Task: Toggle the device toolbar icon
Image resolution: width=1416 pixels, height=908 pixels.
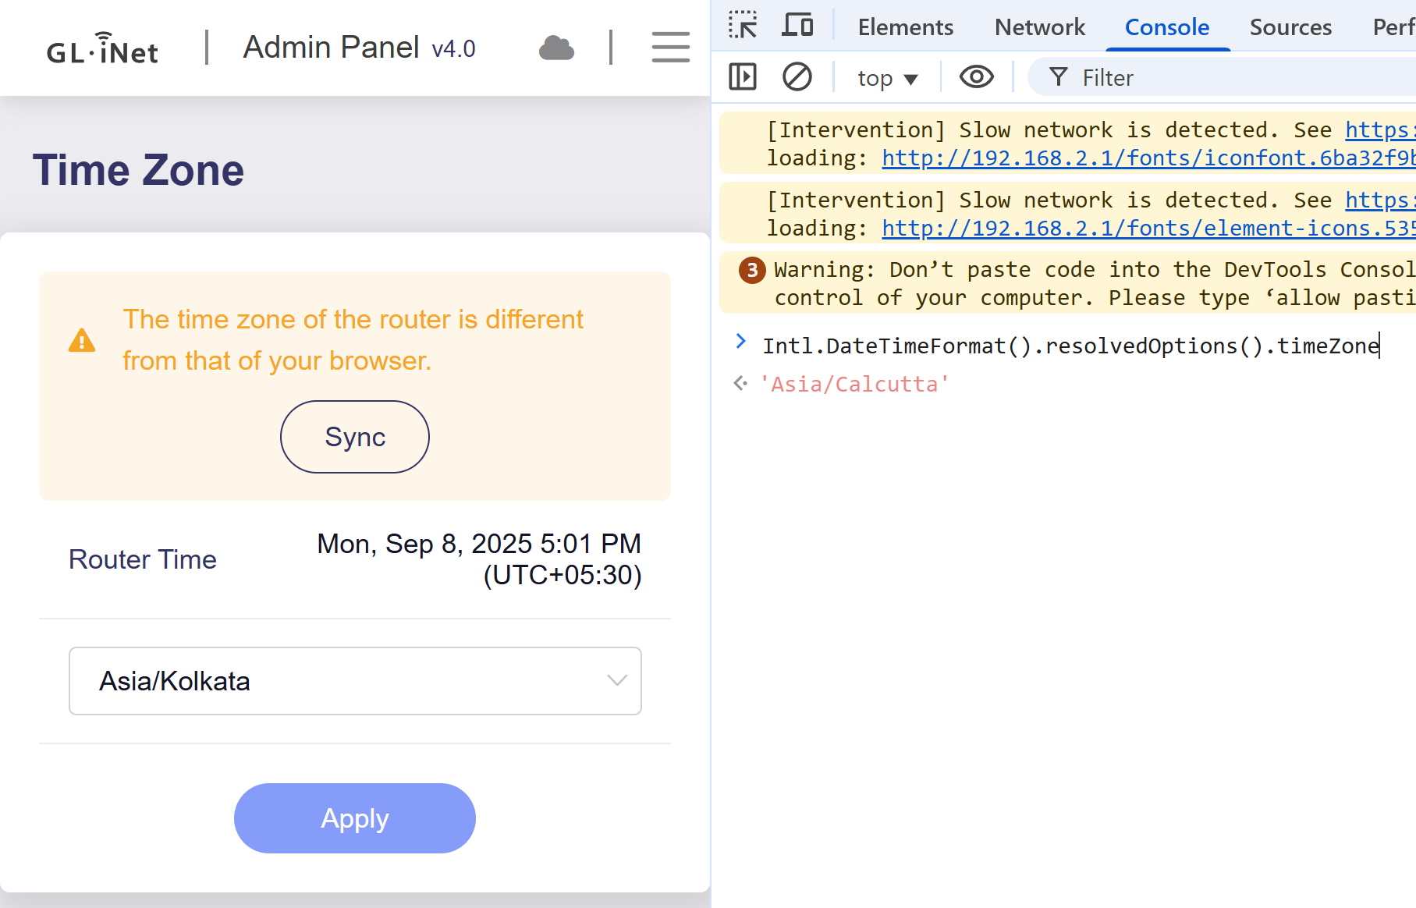Action: [797, 26]
